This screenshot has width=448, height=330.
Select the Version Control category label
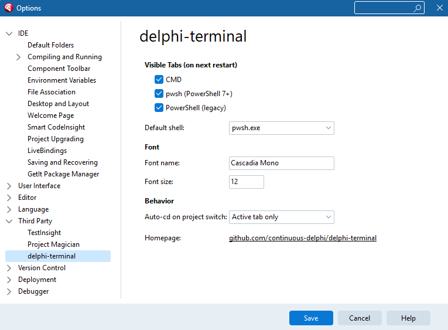[x=42, y=268]
